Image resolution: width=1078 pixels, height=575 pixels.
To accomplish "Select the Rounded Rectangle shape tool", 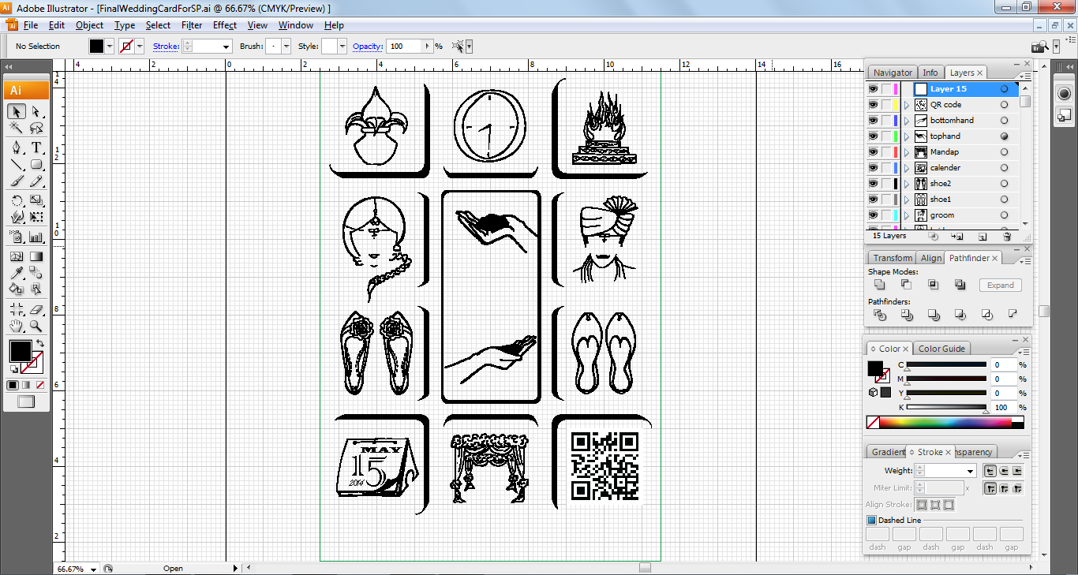I will tap(36, 165).
